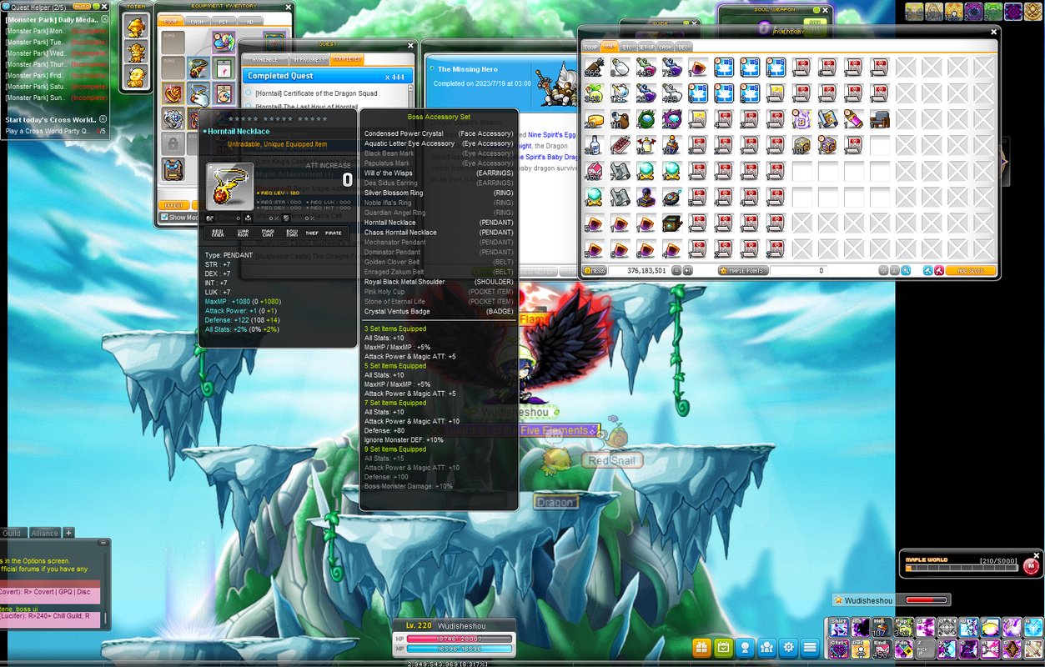Click the Ctrl quick slot skill
The width and height of the screenshot is (1045, 667).
click(838, 648)
